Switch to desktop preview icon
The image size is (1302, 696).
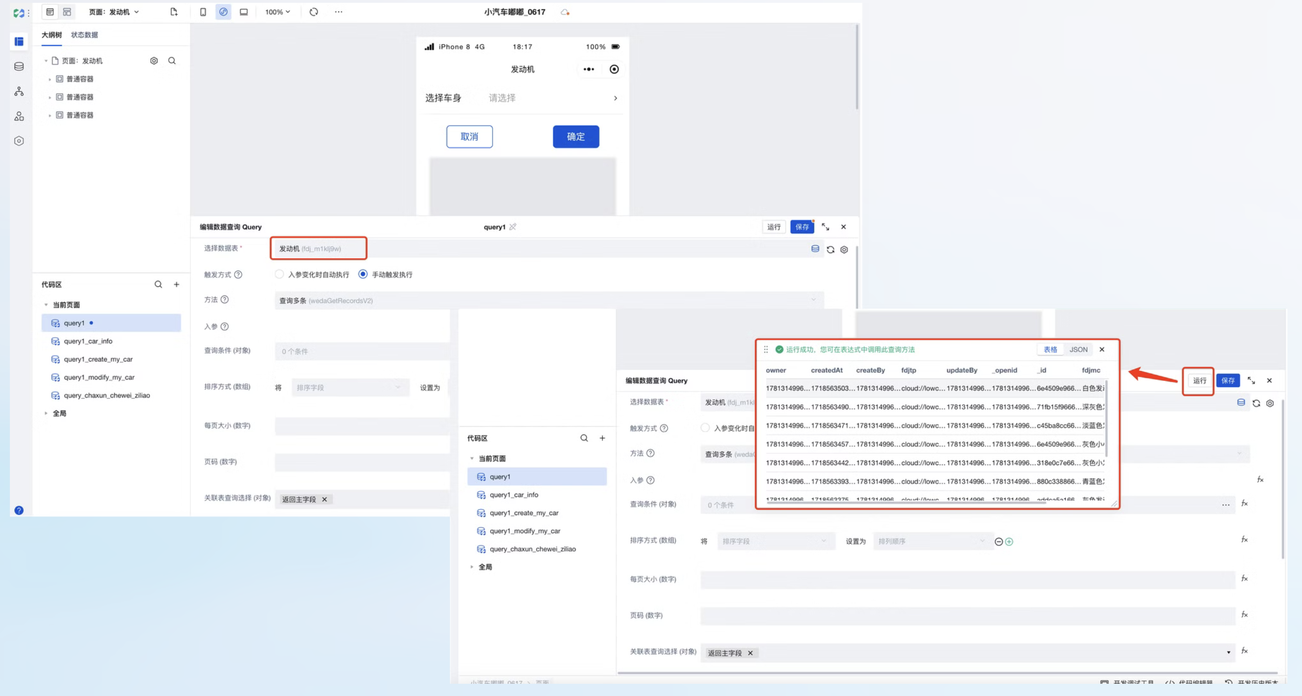point(243,12)
